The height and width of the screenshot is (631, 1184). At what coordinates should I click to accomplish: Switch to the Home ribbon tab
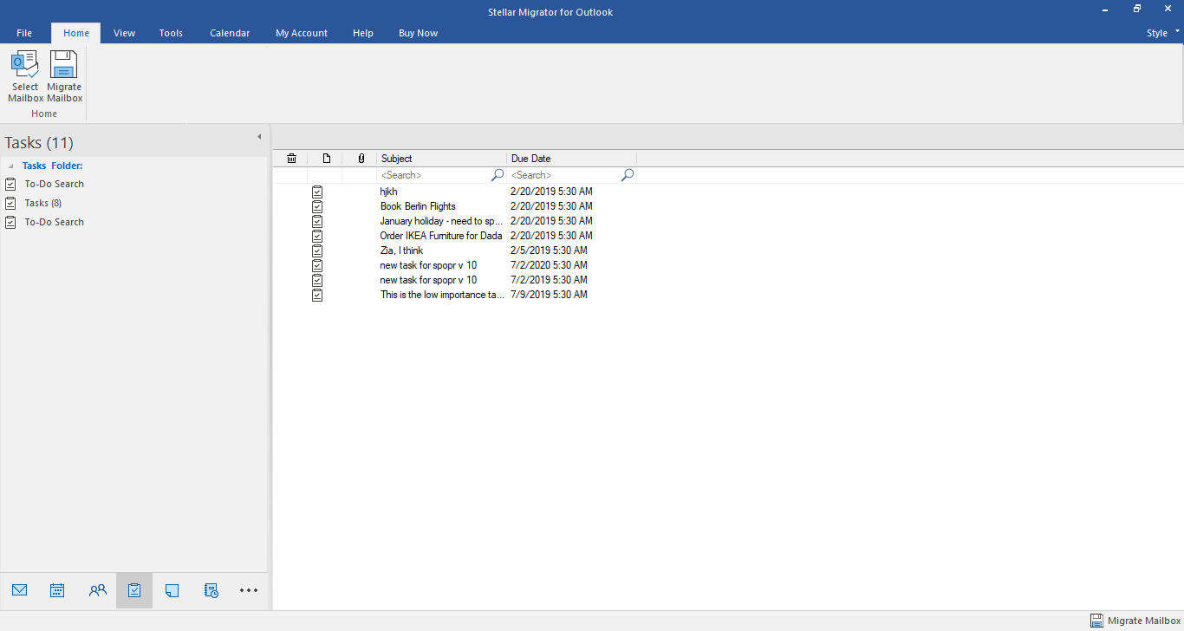point(76,33)
